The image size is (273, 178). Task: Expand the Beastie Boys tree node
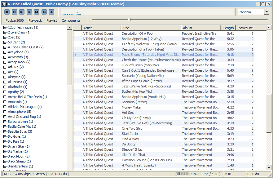pos(5,131)
